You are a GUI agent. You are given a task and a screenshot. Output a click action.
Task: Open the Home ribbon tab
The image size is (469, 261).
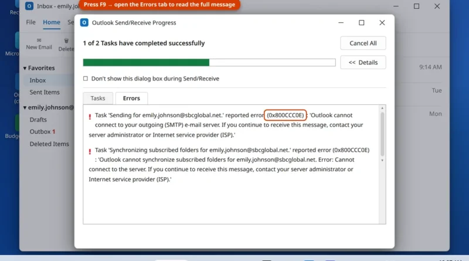(x=52, y=22)
